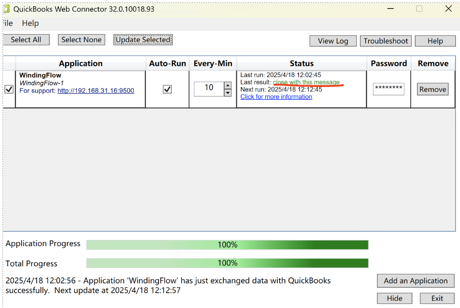Open the Help menu

pos(30,23)
